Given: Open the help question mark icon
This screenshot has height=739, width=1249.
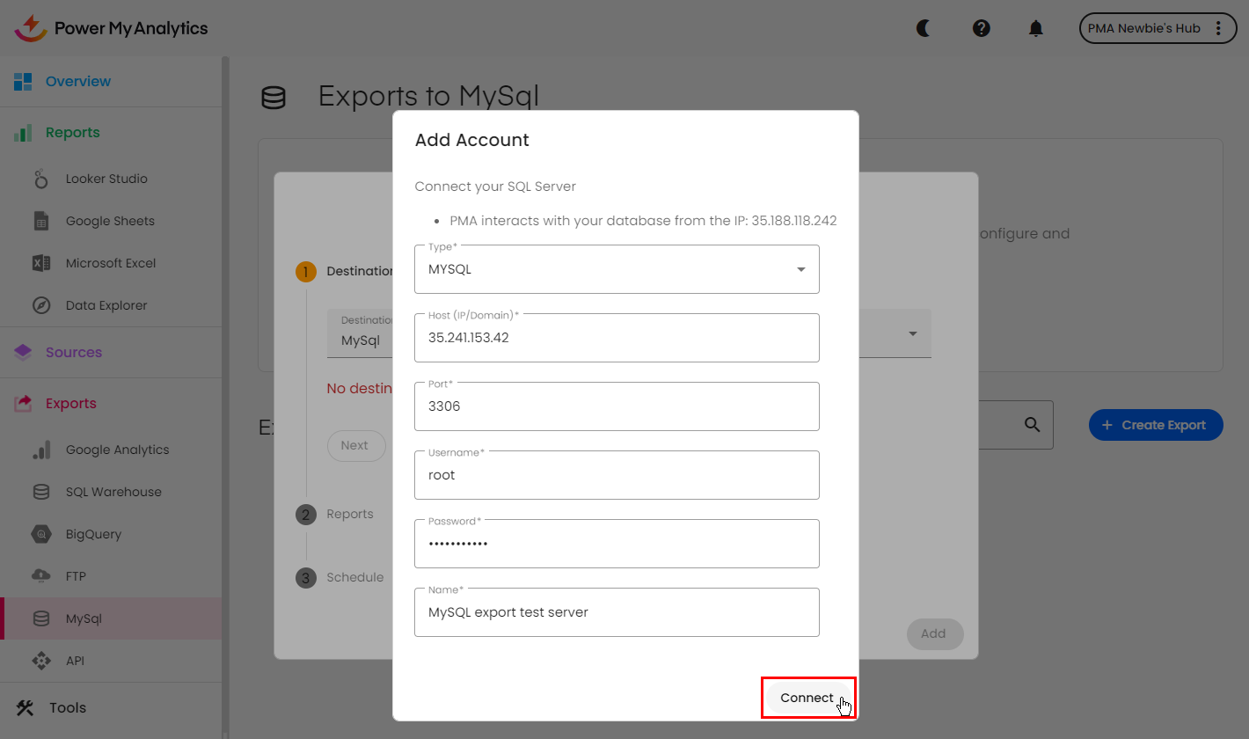Looking at the screenshot, I should (x=981, y=28).
